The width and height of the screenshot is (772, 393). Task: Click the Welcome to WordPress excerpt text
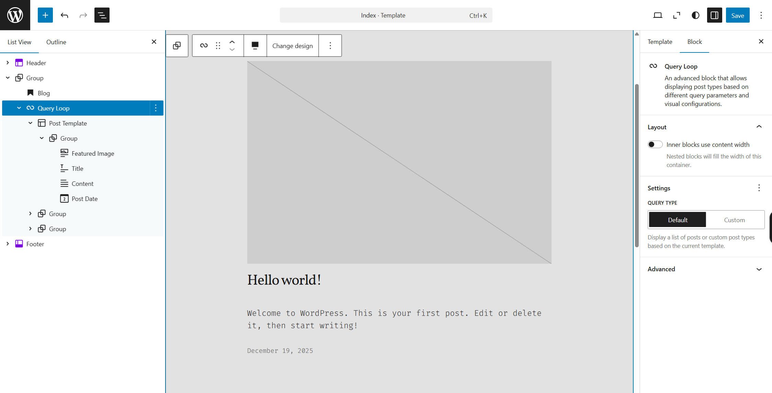click(x=394, y=319)
